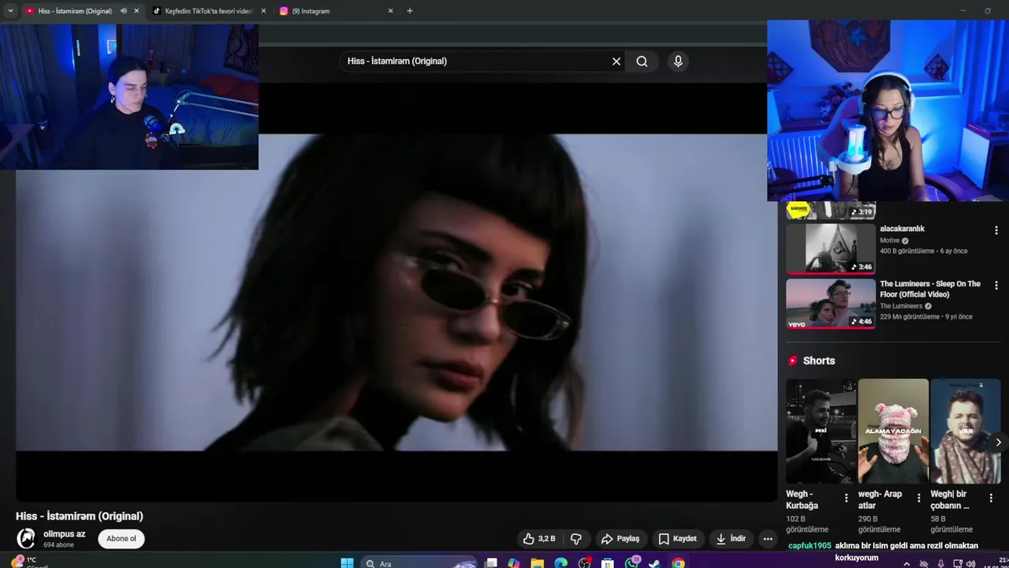Click the network icon in the system tray
Image resolution: width=1009 pixels, height=568 pixels.
coord(957,564)
